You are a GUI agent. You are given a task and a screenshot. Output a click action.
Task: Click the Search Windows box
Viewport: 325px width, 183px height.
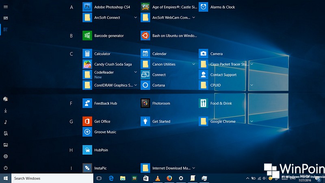pyautogui.click(x=52, y=178)
